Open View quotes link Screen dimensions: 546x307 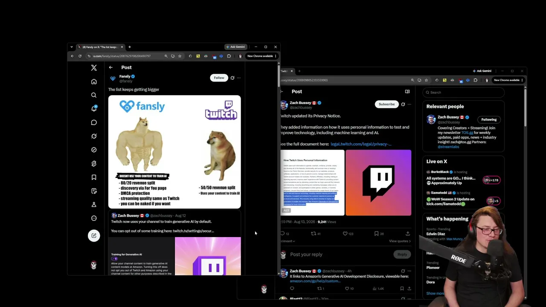tap(400, 241)
